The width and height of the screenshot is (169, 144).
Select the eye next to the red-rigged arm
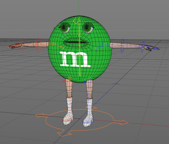pos(65,27)
